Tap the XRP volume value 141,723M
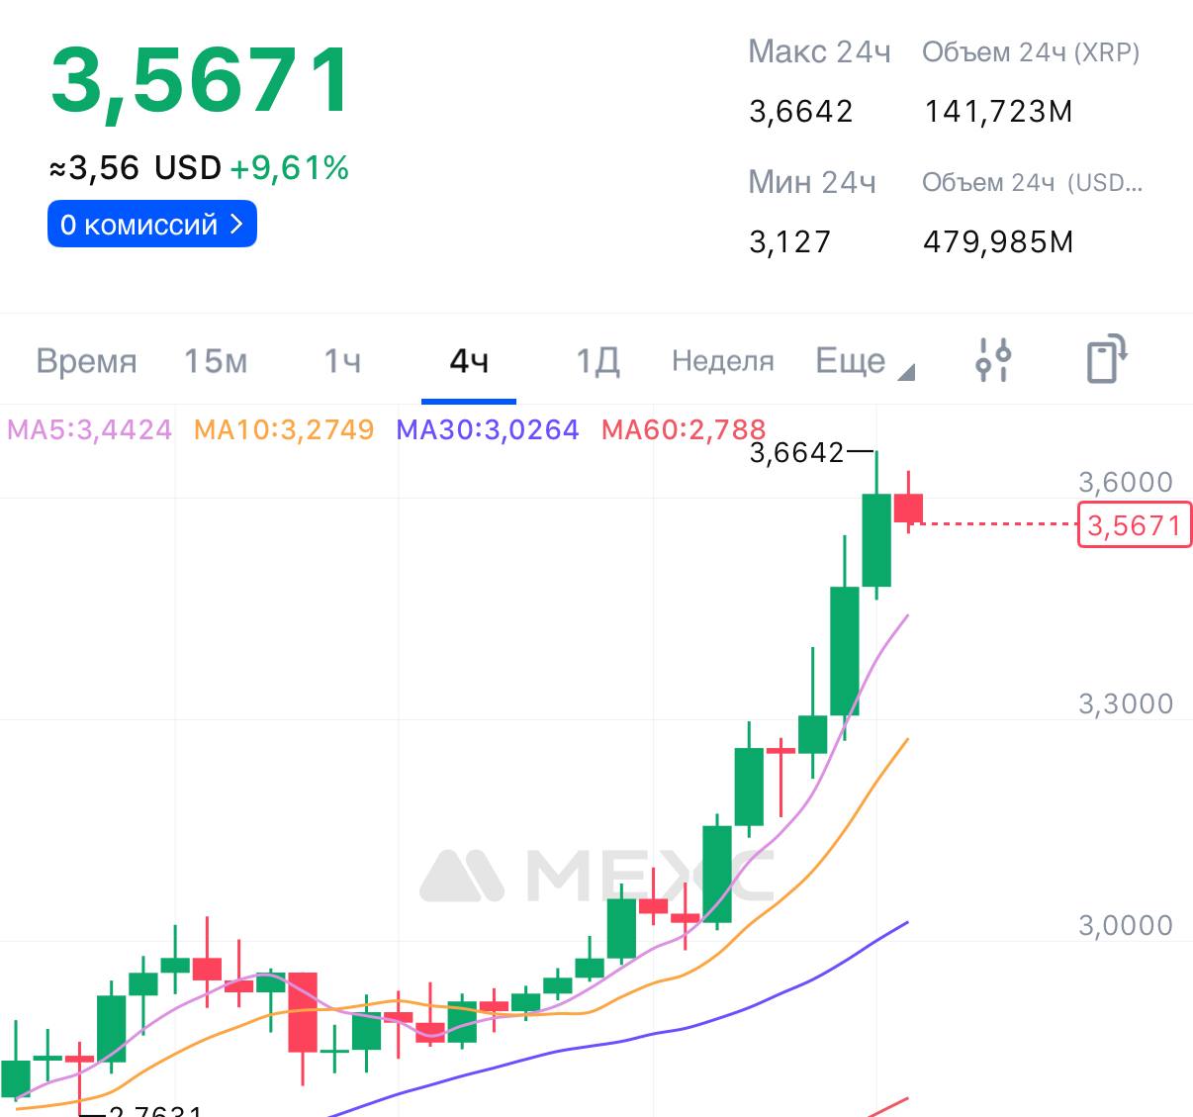This screenshot has height=1117, width=1193. pos(998,111)
